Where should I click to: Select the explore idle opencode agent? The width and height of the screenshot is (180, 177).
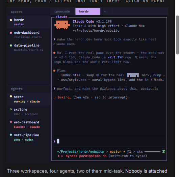(x=29, y=112)
